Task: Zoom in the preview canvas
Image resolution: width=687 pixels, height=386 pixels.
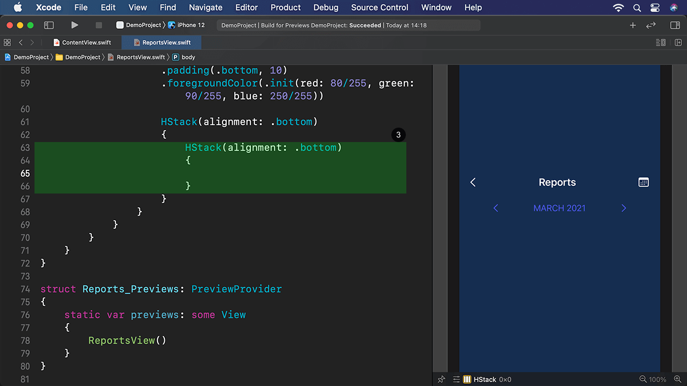Action: point(678,379)
